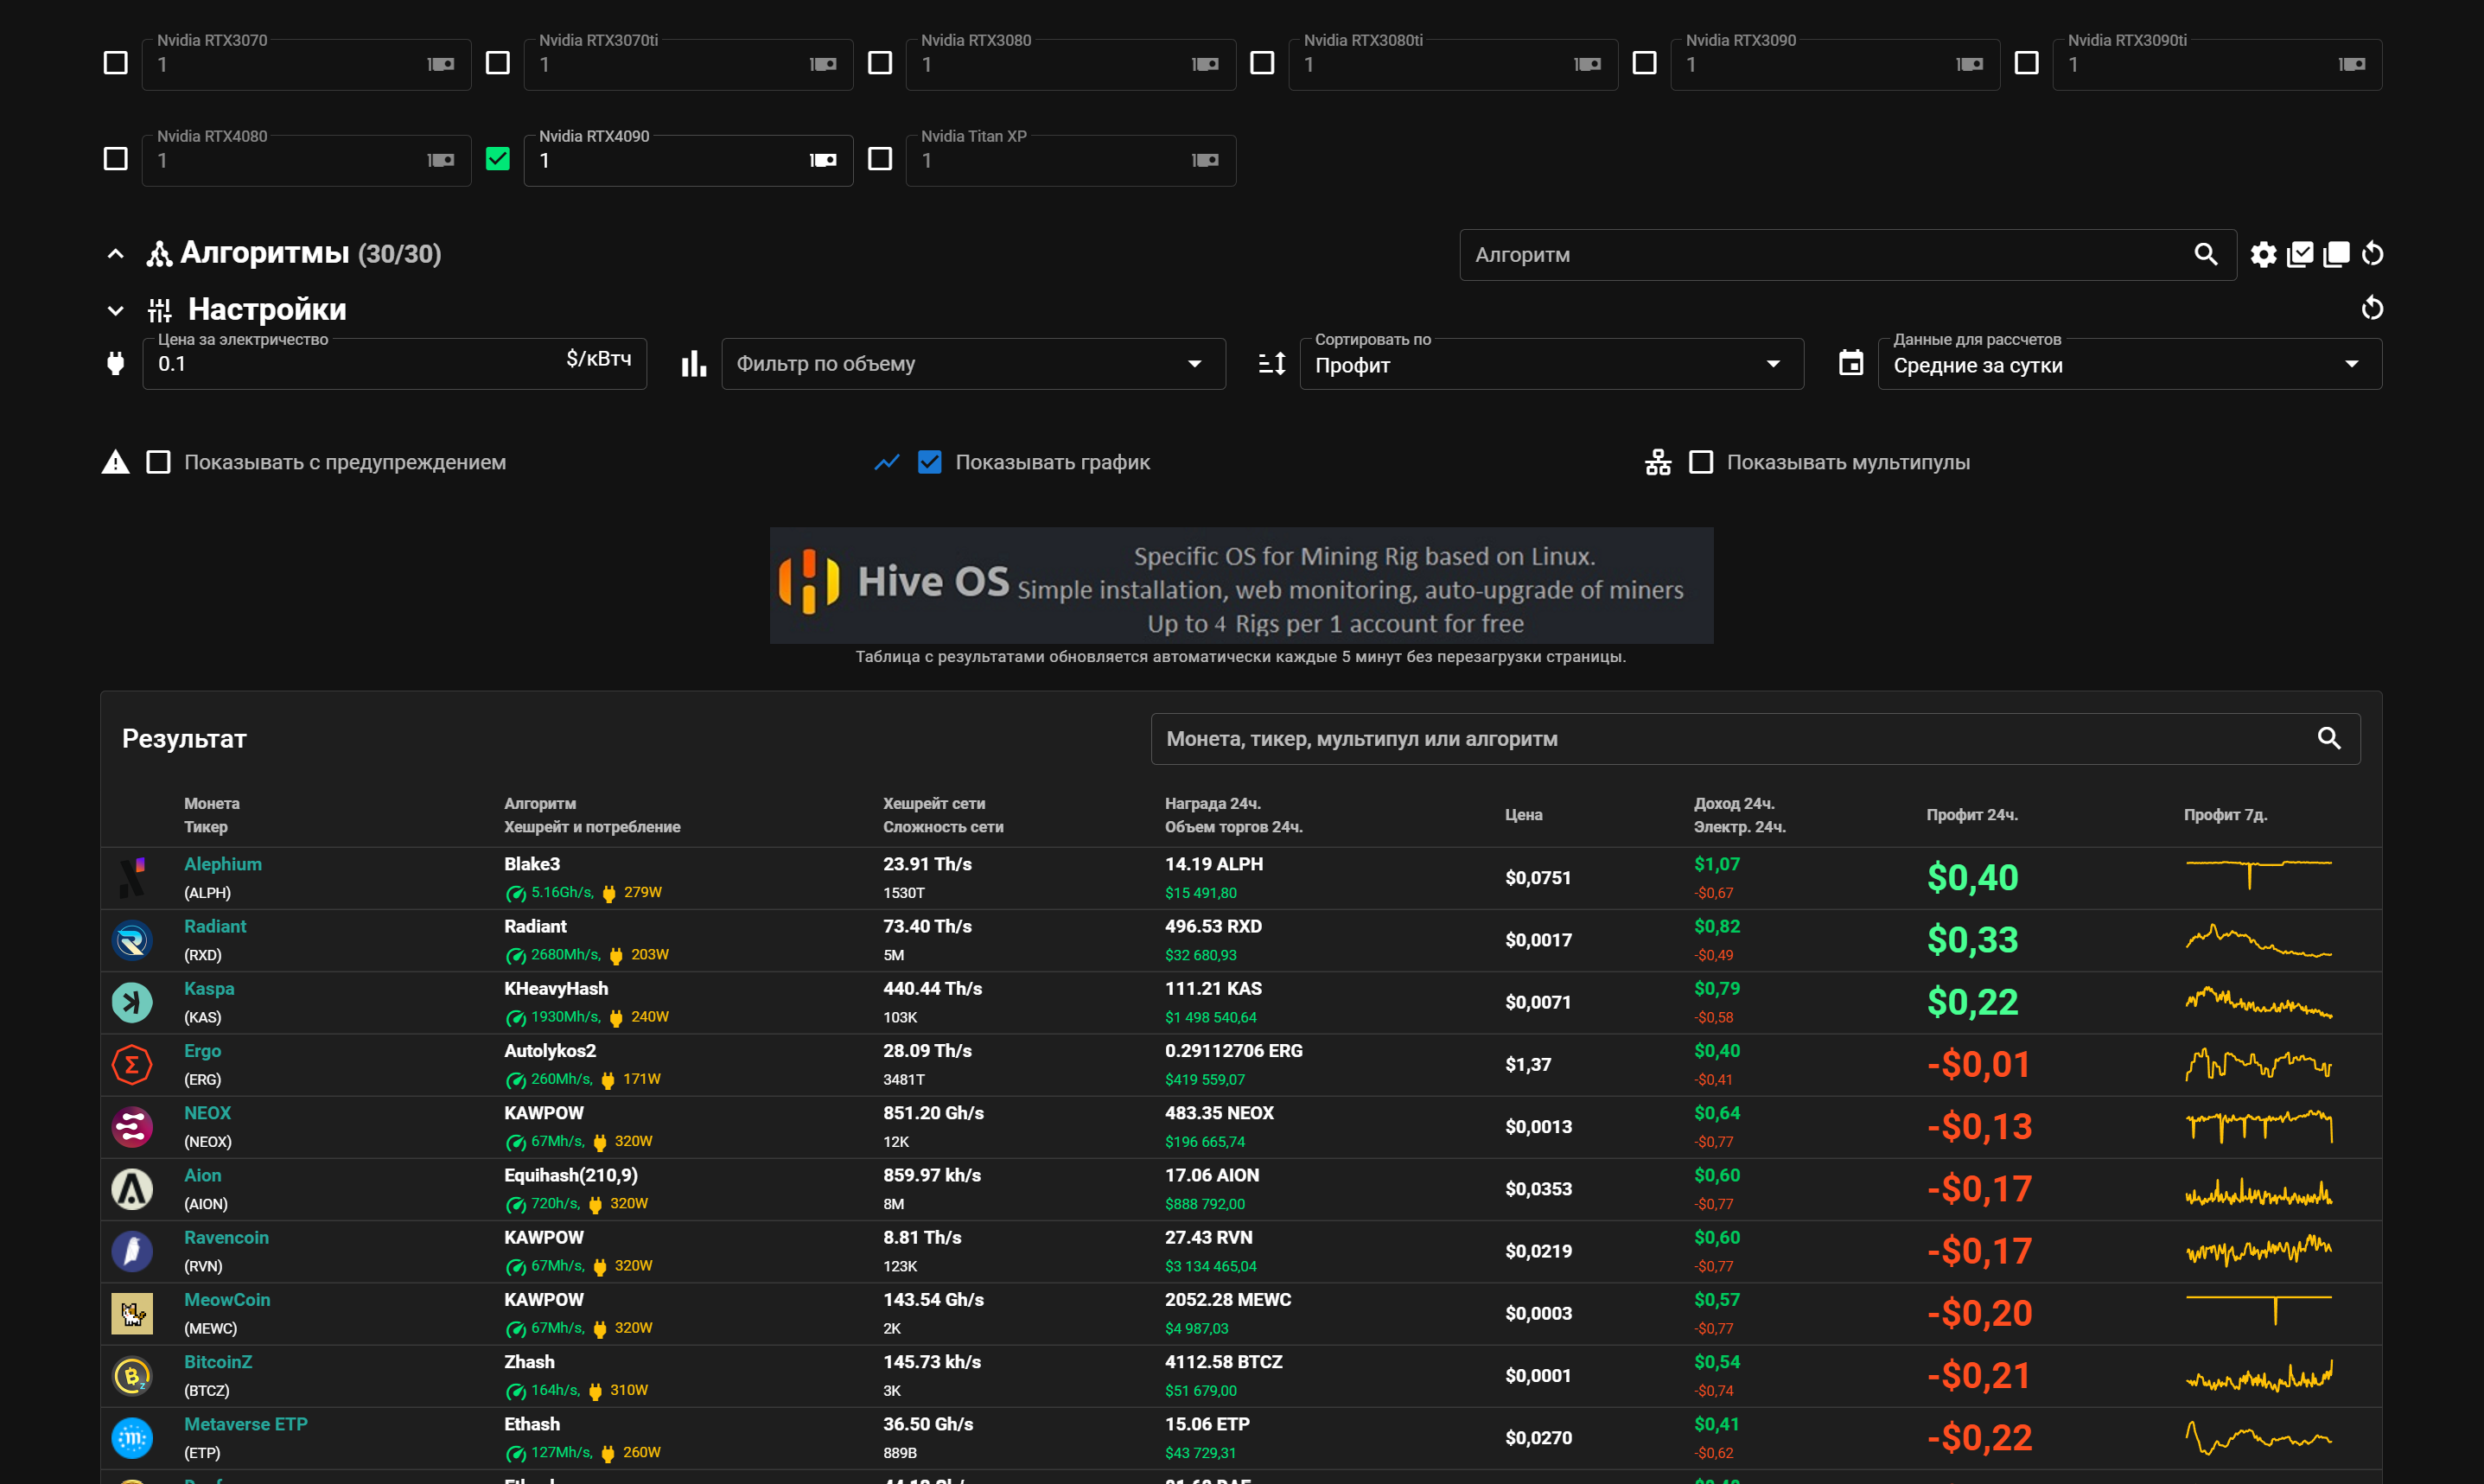Screen dimensions: 2484x1484
Task: Open Metaverse ETP coin link
Action: click(x=246, y=1424)
